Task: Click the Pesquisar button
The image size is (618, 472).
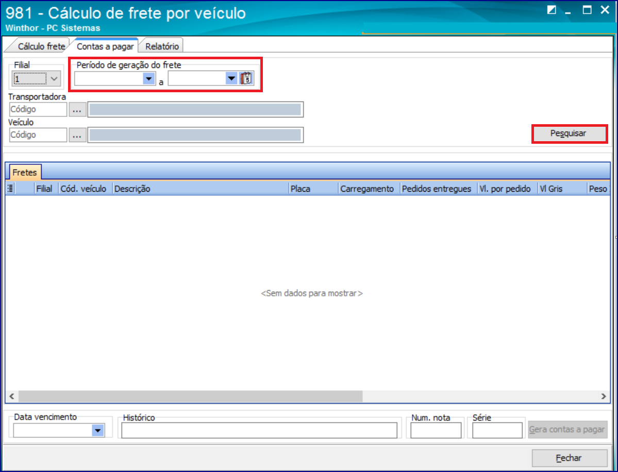Action: 569,133
